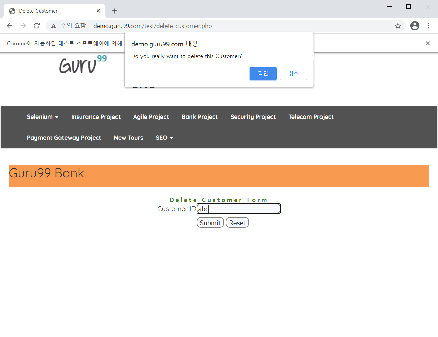Cancel the dialog with the 취소 button
Viewport: 438px width, 337px height.
[293, 74]
